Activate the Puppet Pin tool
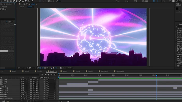Screen dimensions: 182x102 coord(33,1)
